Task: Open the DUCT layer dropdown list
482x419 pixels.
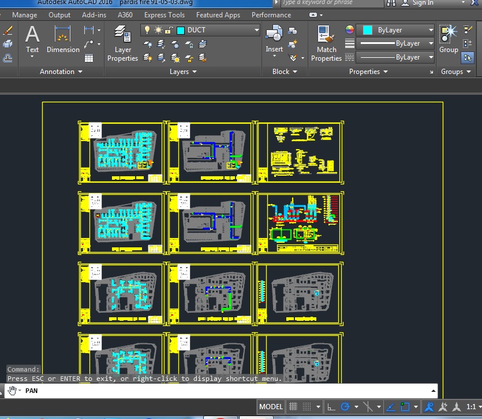Action: coord(257,30)
